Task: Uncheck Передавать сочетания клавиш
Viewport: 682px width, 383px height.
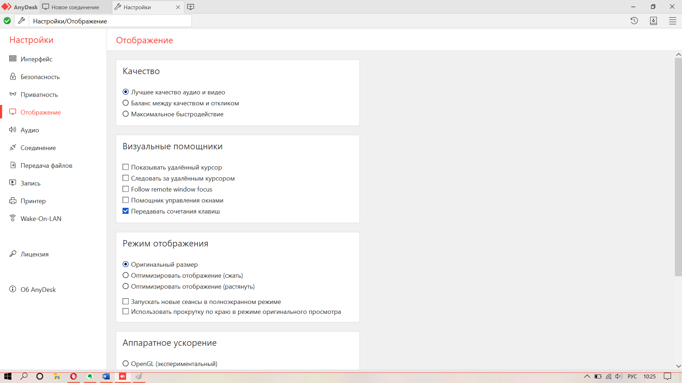Action: pos(126,211)
